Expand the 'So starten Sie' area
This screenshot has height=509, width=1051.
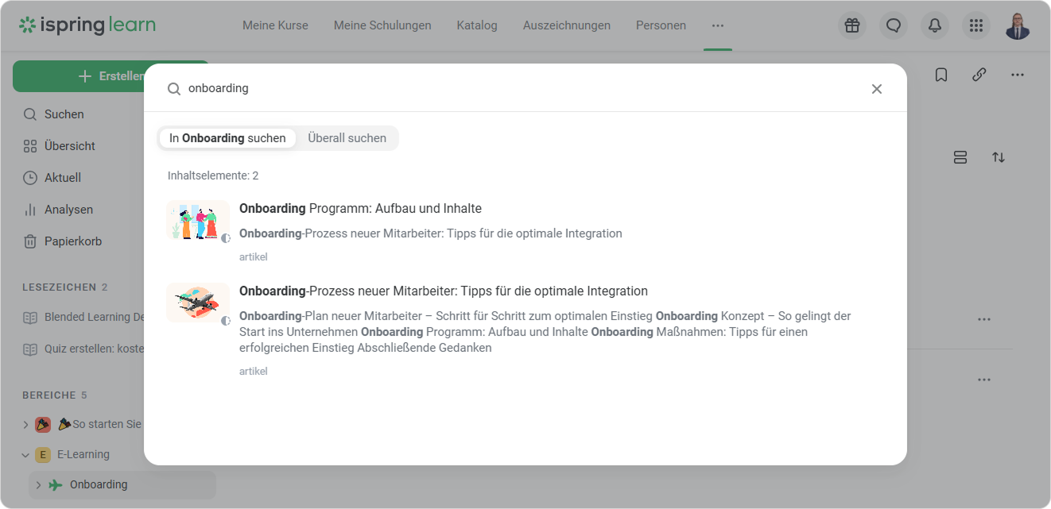coord(26,425)
